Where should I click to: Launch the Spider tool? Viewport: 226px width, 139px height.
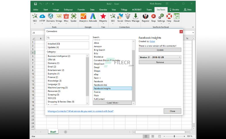tap(74, 16)
